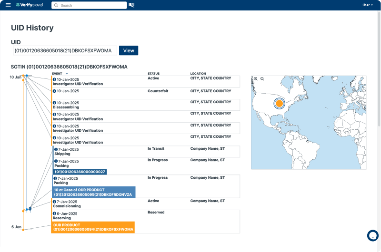Click the LOCATION column header
The height and width of the screenshot is (252, 381).
(x=198, y=74)
